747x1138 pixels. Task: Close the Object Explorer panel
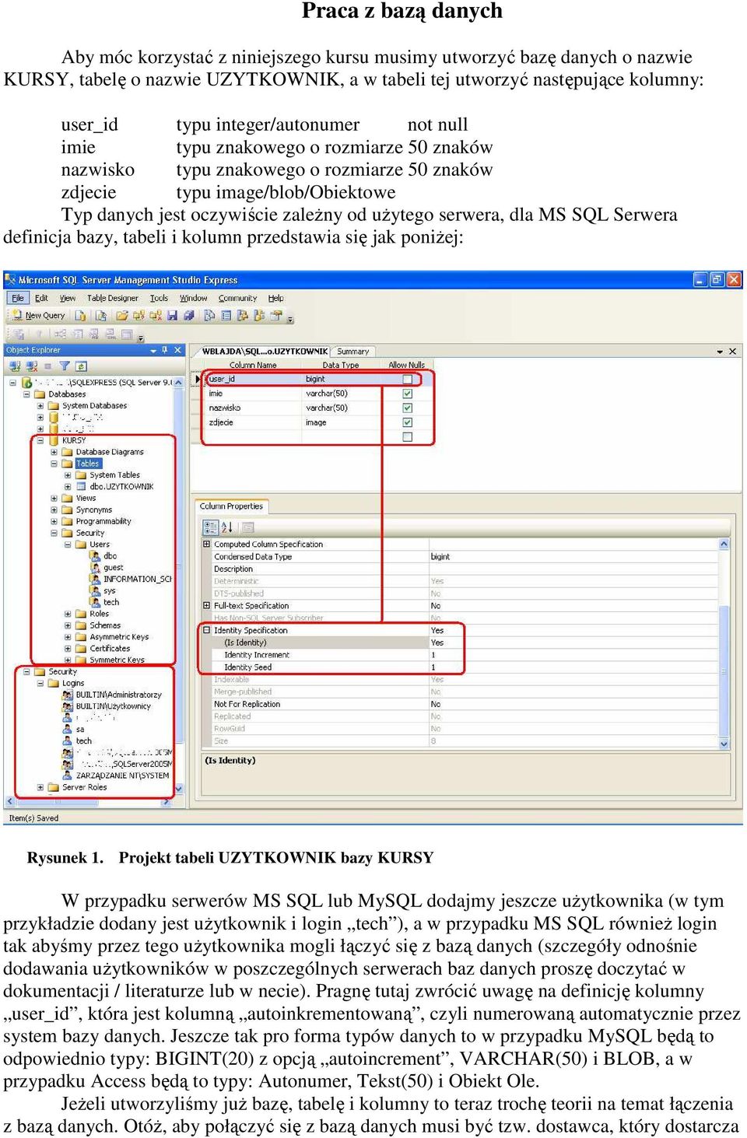[x=177, y=350]
